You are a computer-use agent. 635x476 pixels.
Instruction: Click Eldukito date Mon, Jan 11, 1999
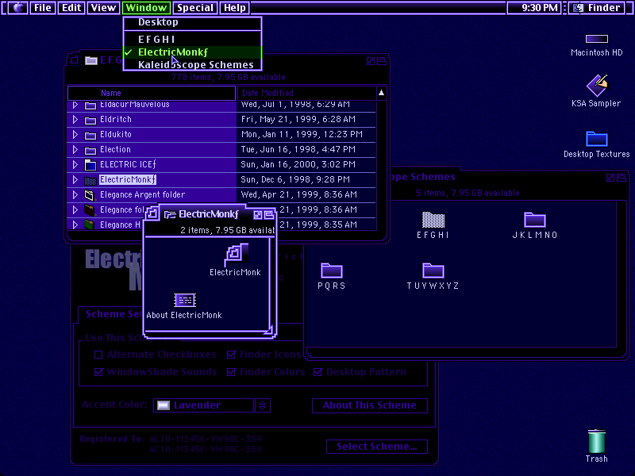[302, 134]
